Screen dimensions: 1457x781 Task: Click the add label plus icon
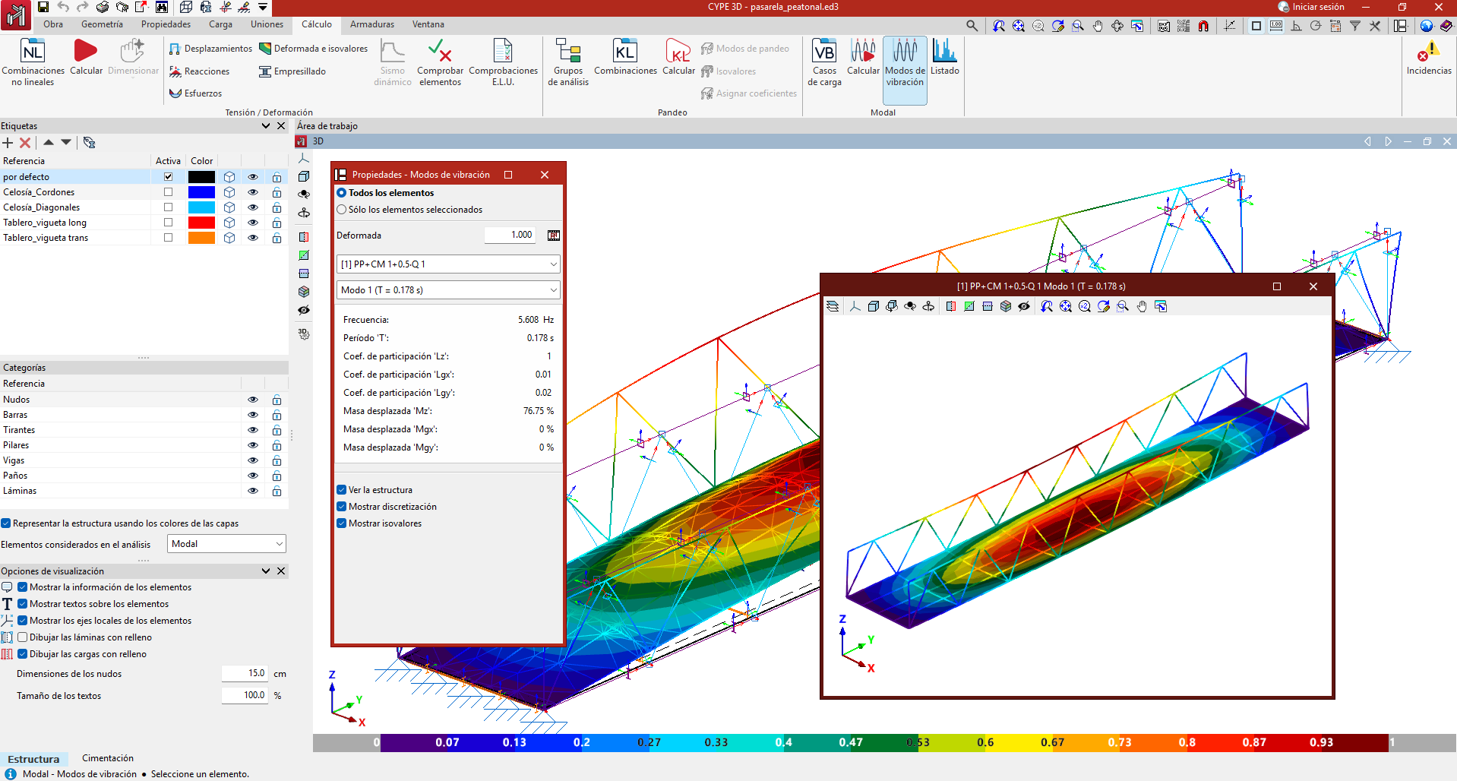8,143
